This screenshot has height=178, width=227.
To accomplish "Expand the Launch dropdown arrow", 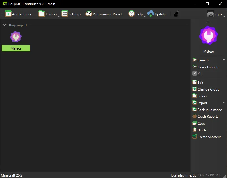I will 224,60.
